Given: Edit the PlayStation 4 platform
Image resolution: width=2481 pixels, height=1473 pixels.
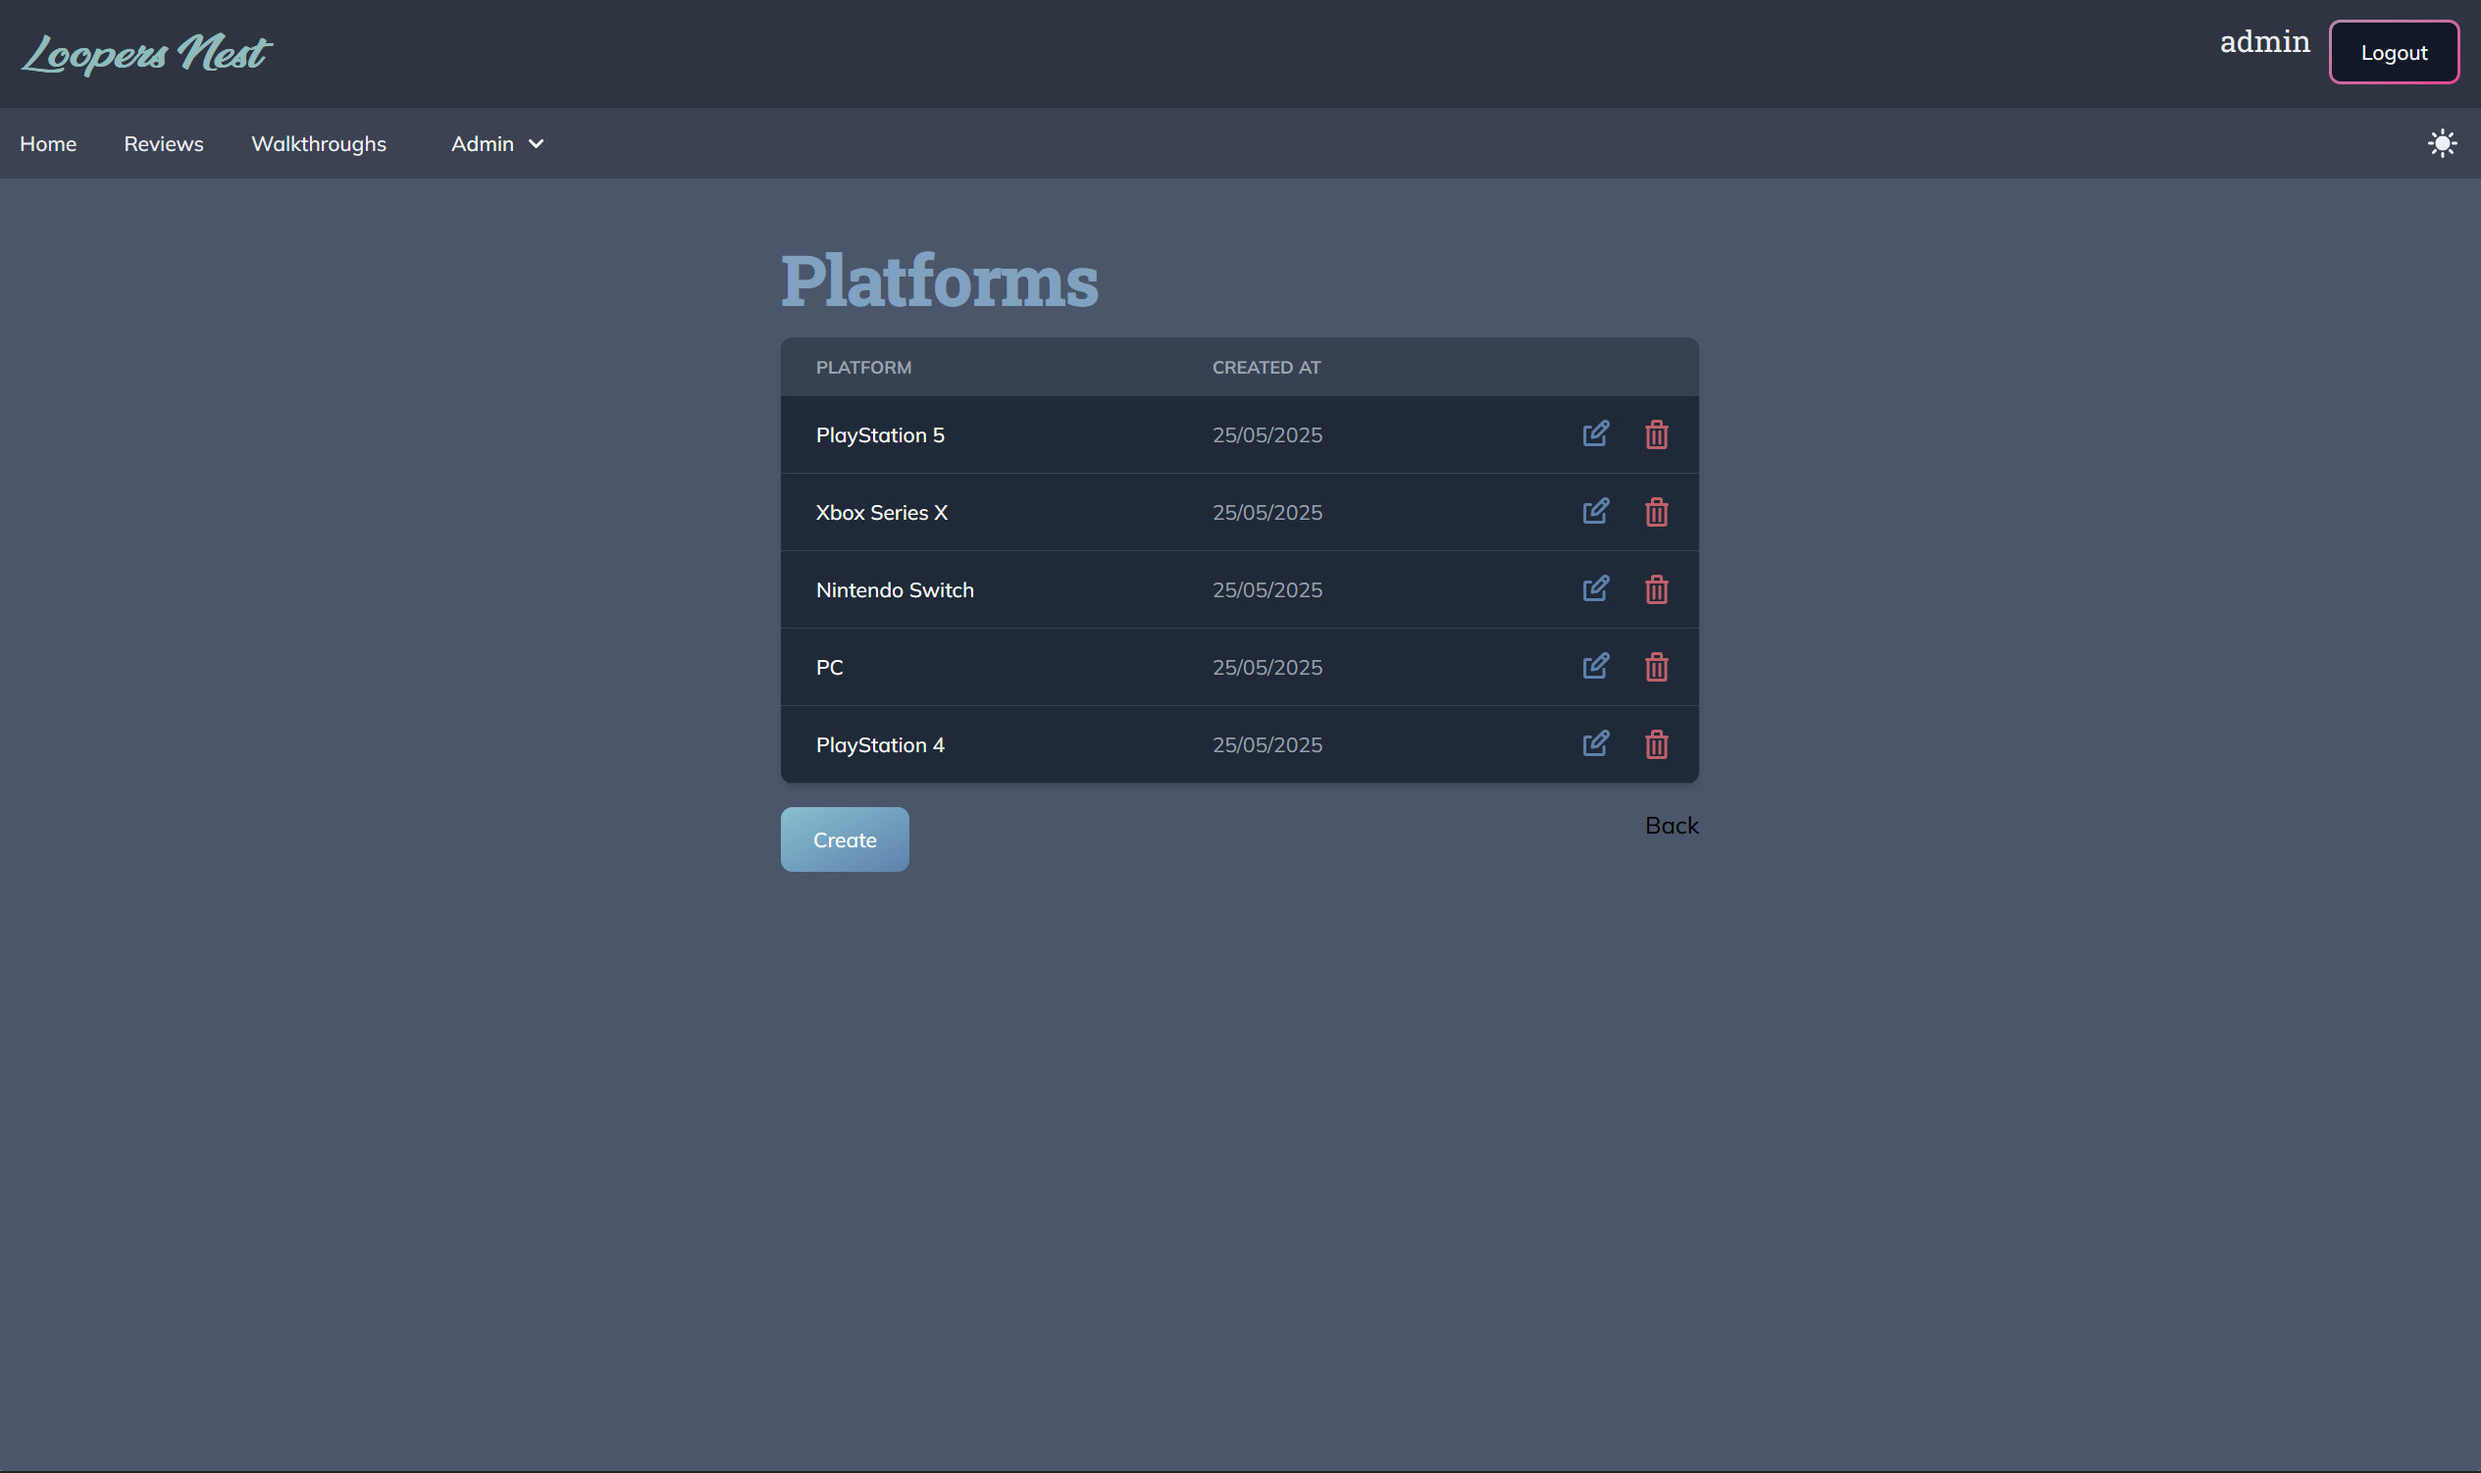Looking at the screenshot, I should coord(1594,743).
